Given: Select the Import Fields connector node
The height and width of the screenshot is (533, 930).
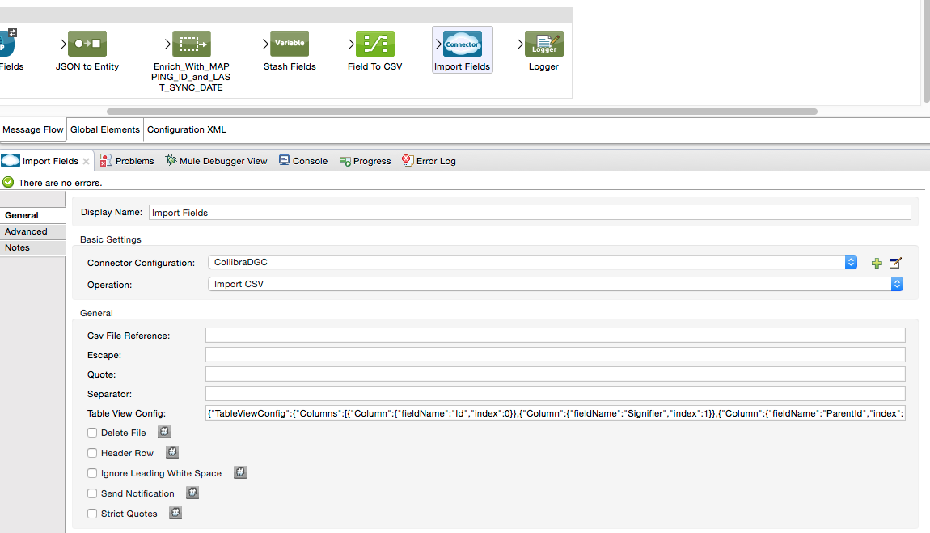Looking at the screenshot, I should click(463, 44).
